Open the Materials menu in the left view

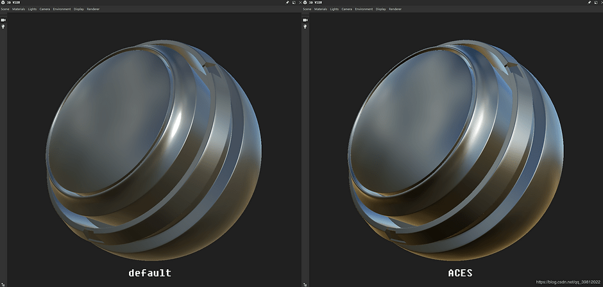coord(18,10)
